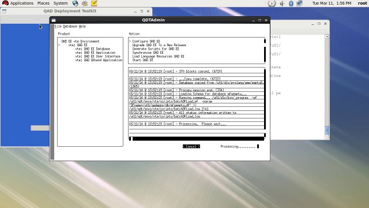Viewport: 369px width, 208px height.
Task: Select QAD EE vte Environment tree root
Action: pos(81,41)
